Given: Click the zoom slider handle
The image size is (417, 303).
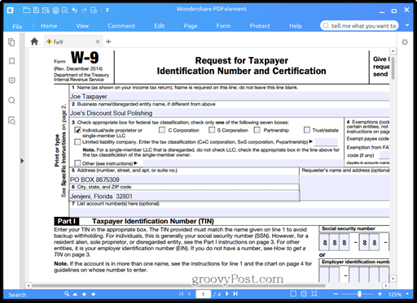Looking at the screenshot, I should tap(359, 294).
